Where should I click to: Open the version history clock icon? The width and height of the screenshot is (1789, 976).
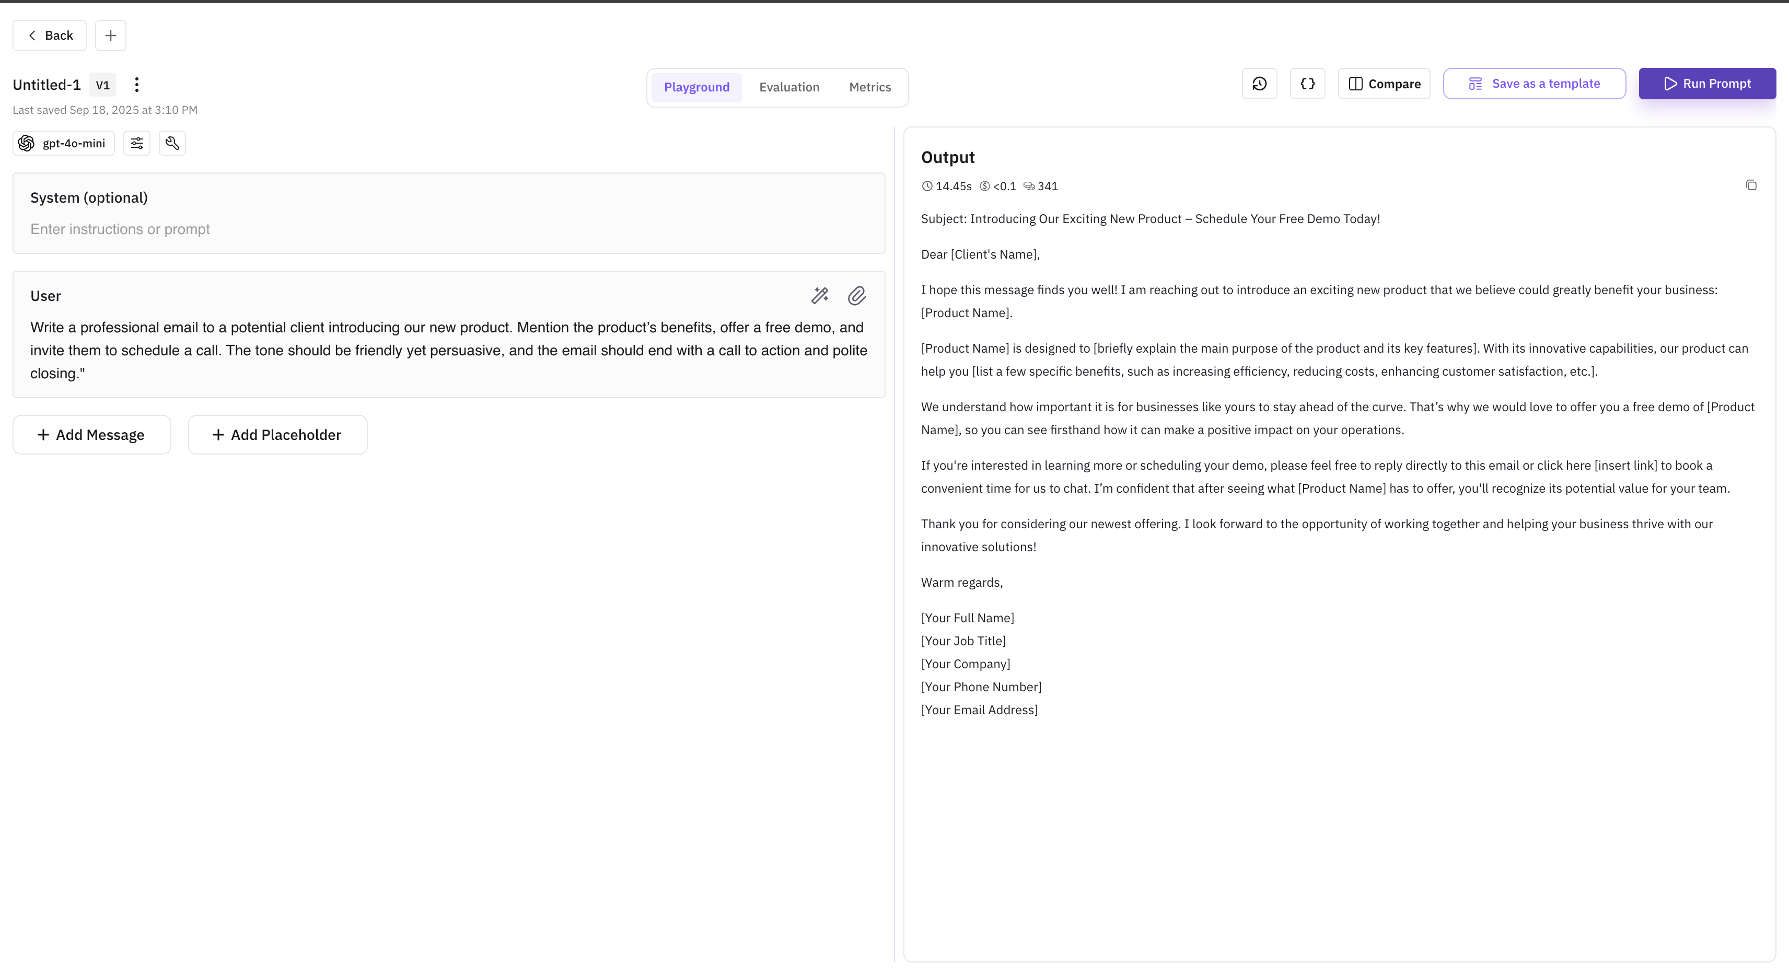click(x=1259, y=84)
